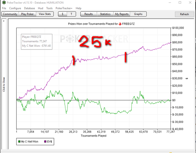Image resolution: width=196 pixels, height=153 pixels.
Task: Click the $-20,000 y-axis label
Action: click(x=178, y=114)
